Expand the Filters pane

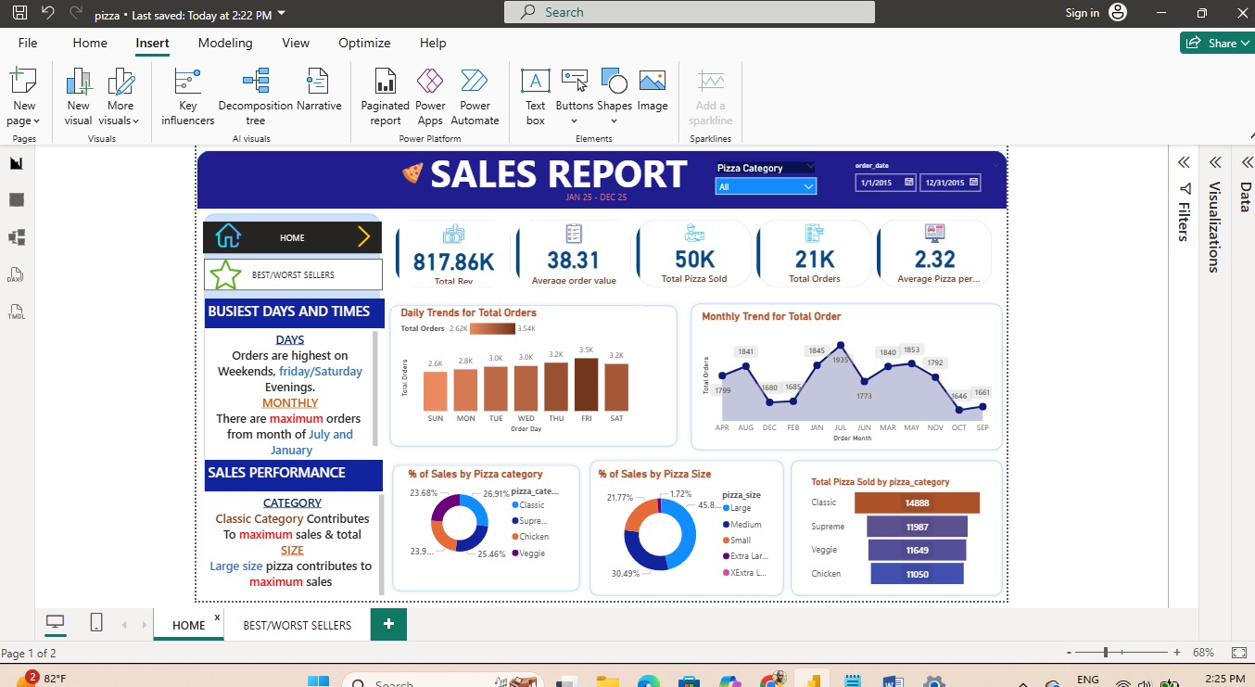pos(1184,162)
